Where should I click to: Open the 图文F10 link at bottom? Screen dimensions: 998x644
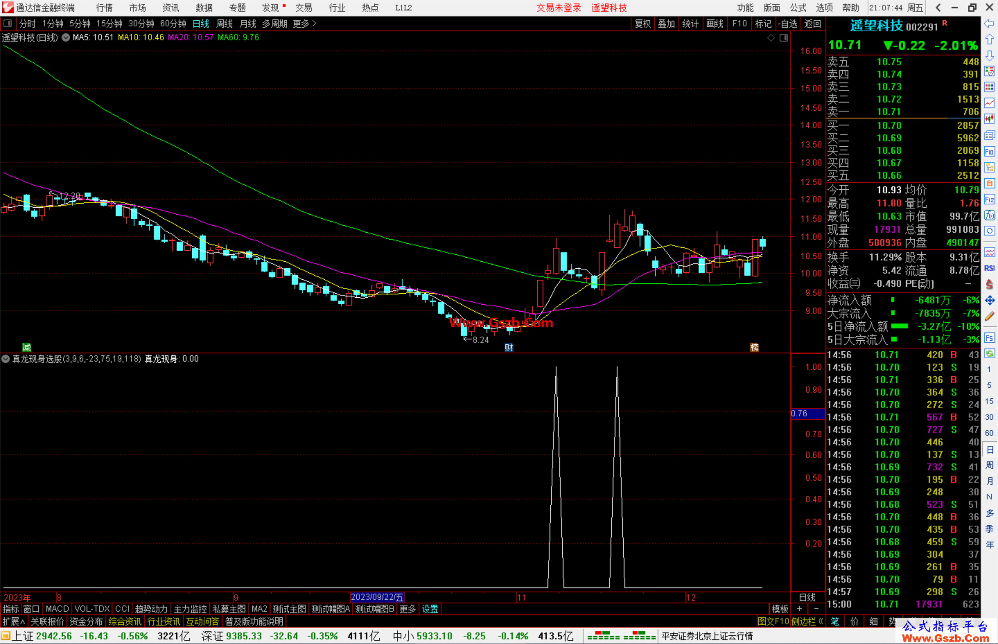coord(773,621)
